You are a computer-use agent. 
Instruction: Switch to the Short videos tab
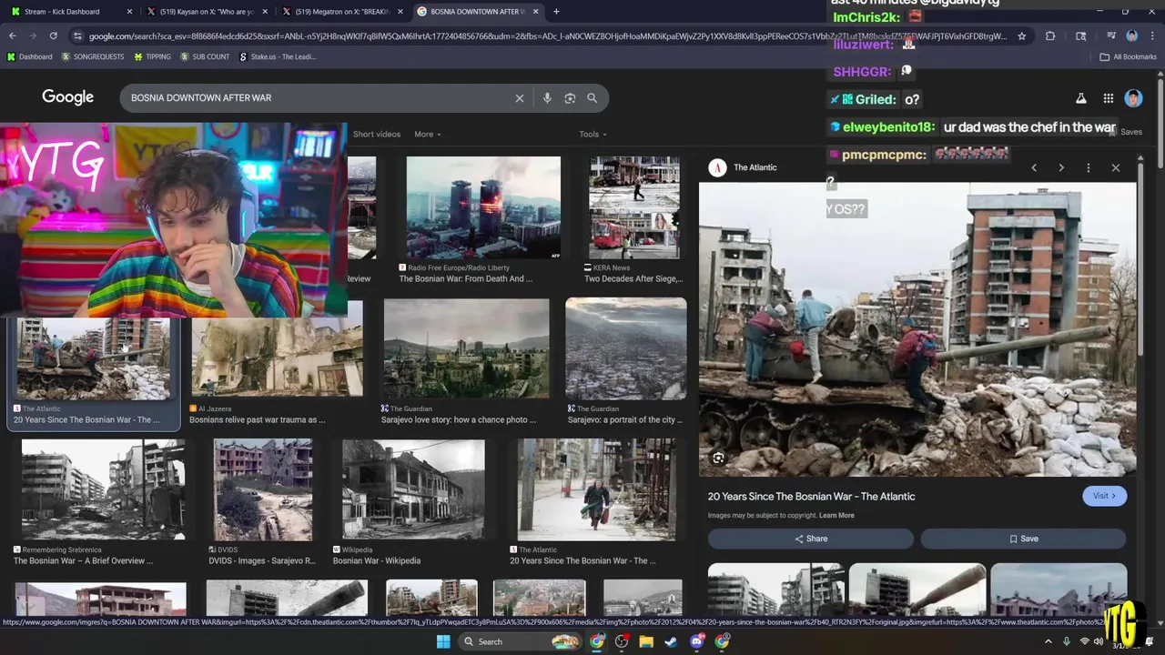pyautogui.click(x=377, y=135)
